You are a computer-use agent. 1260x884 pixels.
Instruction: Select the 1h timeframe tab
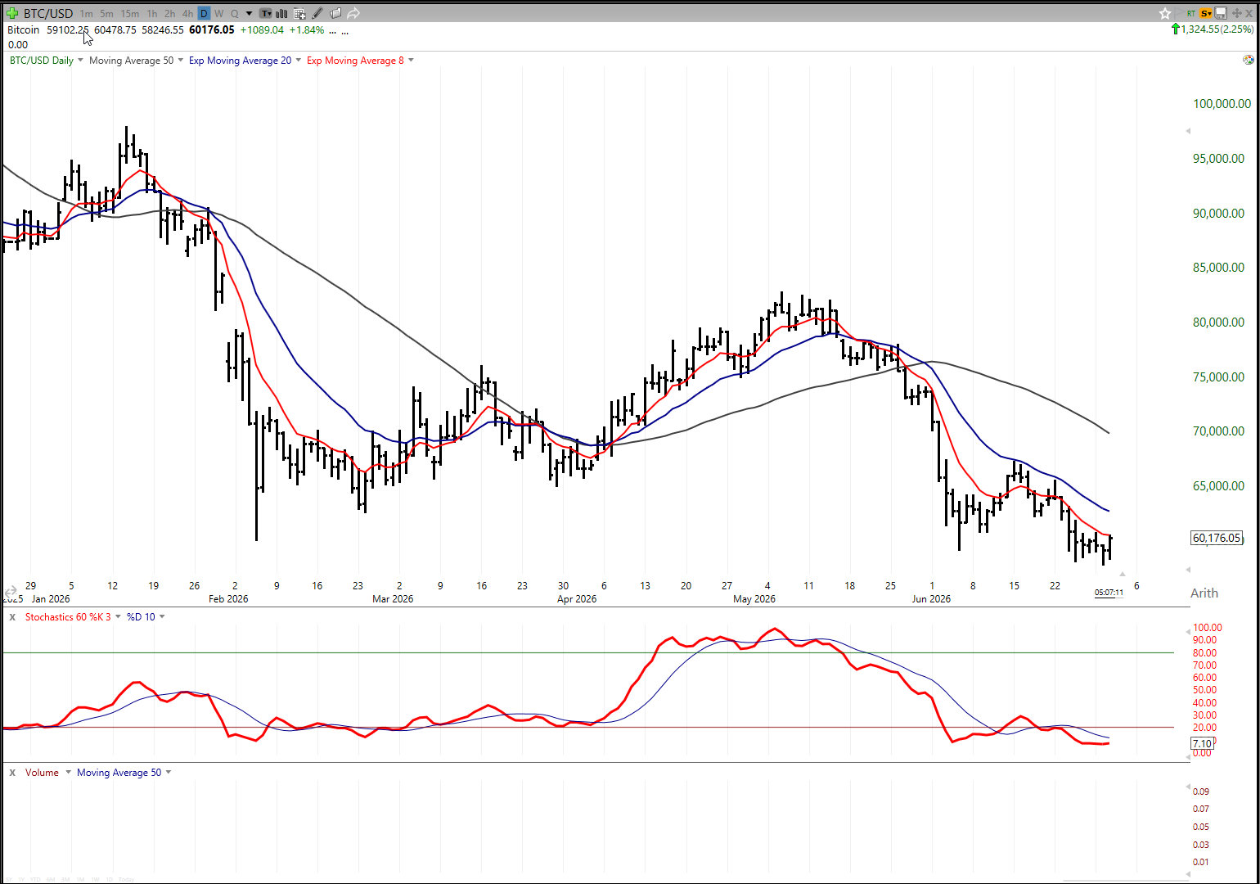pos(152,13)
